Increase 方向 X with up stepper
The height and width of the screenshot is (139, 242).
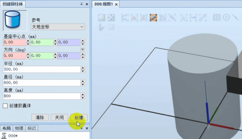tap(28, 54)
